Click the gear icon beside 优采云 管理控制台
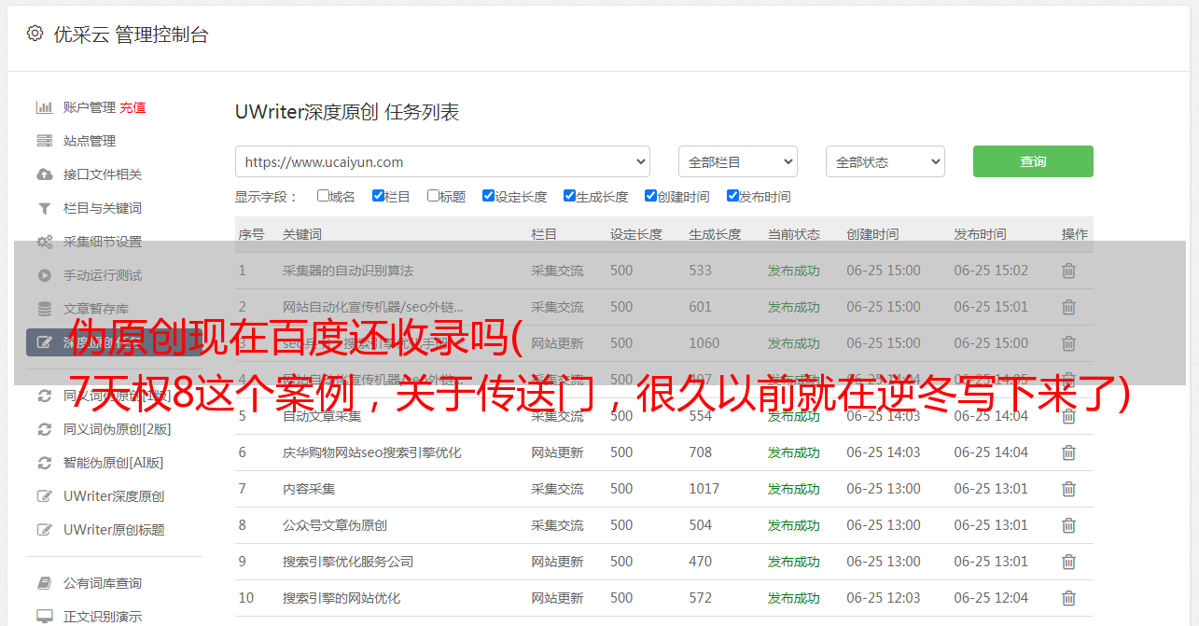 point(35,34)
